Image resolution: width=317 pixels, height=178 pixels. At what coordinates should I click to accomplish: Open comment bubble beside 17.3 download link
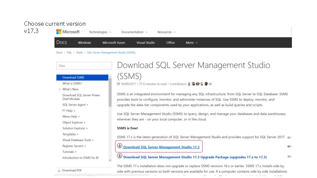tap(289, 147)
